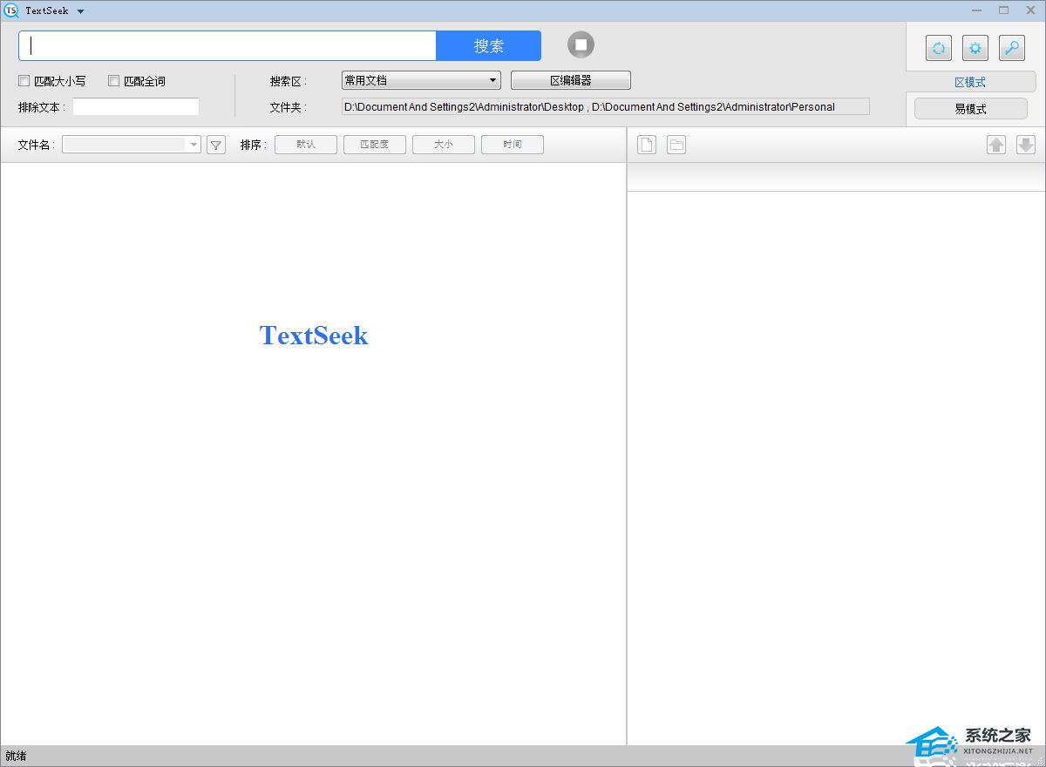Jump to next match with down arrow
Viewport: 1046px width, 767px height.
pos(1026,145)
